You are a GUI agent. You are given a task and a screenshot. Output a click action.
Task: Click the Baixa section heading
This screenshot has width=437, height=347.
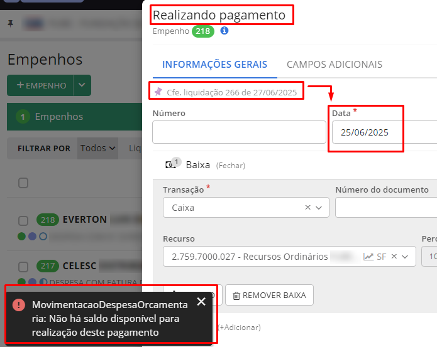198,165
